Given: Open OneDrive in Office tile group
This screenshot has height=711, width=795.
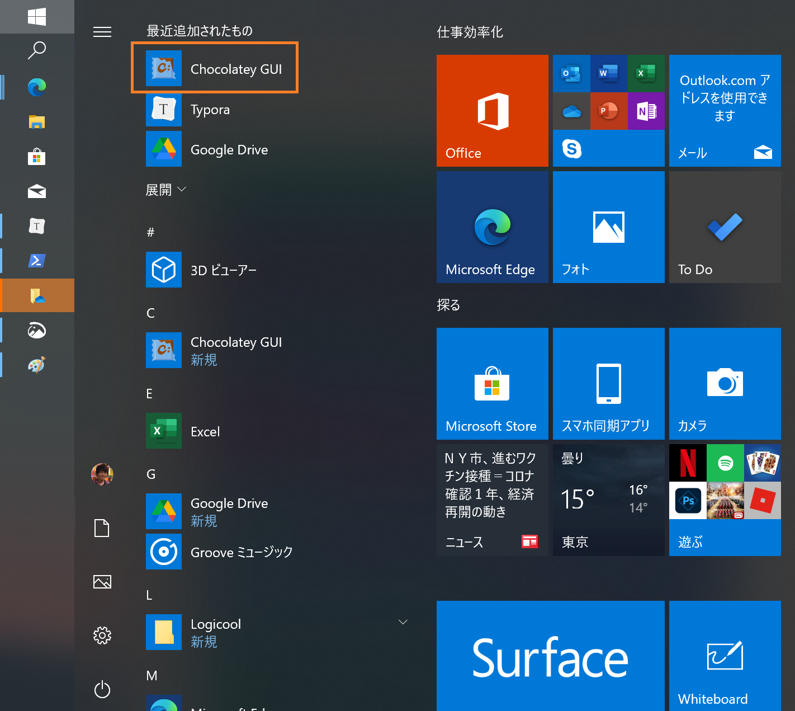Looking at the screenshot, I should (571, 111).
